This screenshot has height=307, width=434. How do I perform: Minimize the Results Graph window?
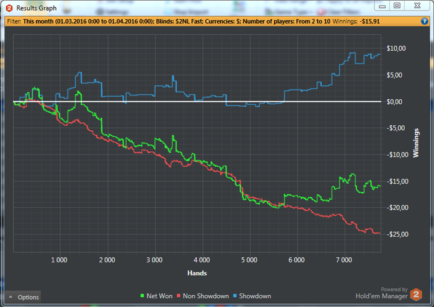tap(383, 6)
